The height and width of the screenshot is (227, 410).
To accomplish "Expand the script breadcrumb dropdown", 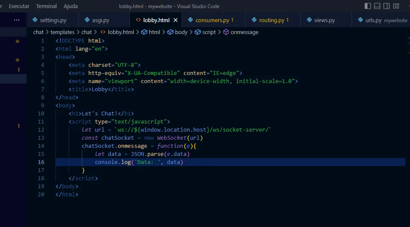I will 209,32.
